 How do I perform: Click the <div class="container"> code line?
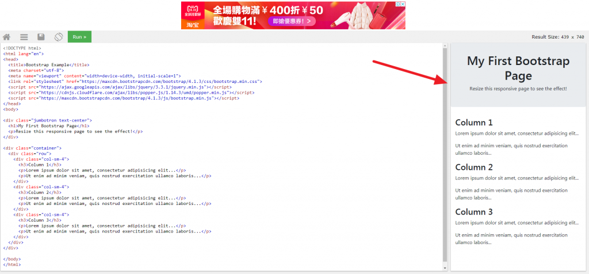coord(32,148)
